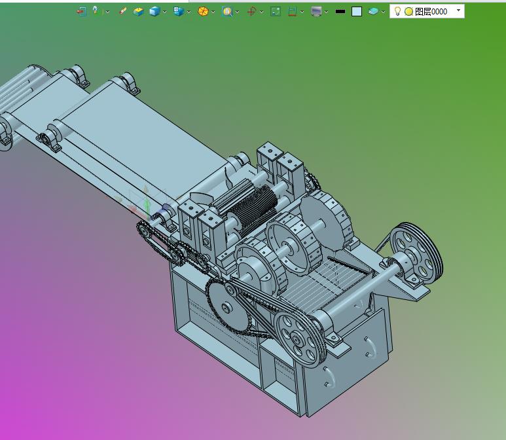Click the yellow-topped box icon

(138, 11)
